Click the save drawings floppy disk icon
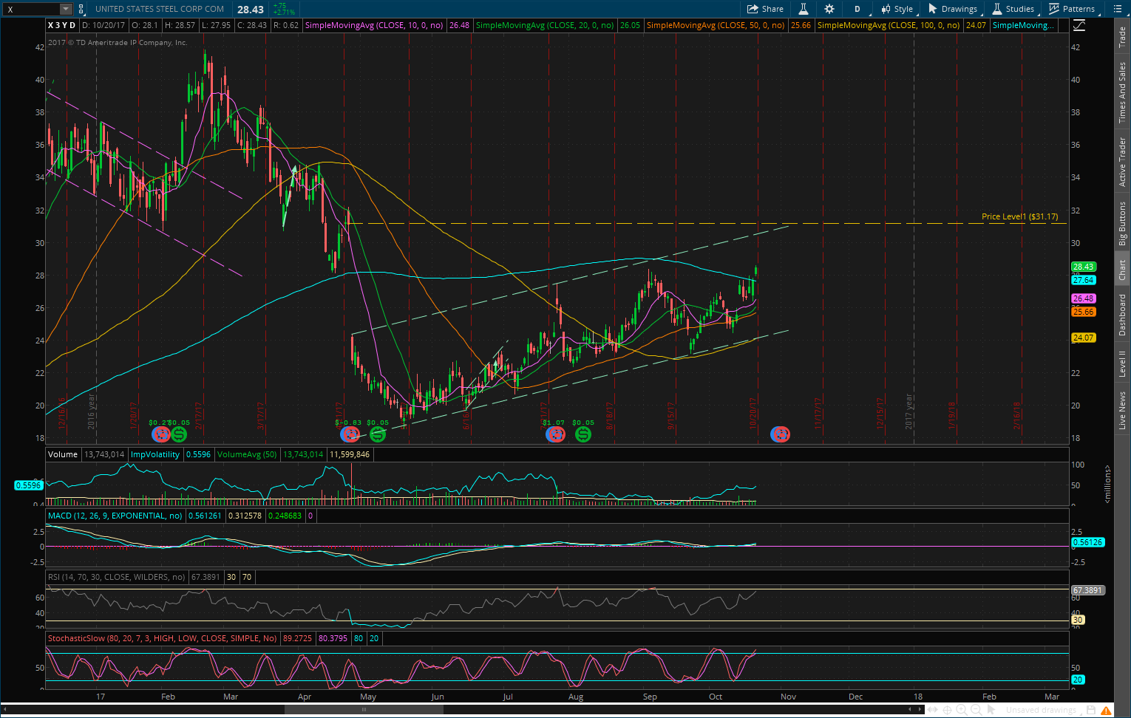Screen dimensions: 1131x718 (x=1091, y=710)
